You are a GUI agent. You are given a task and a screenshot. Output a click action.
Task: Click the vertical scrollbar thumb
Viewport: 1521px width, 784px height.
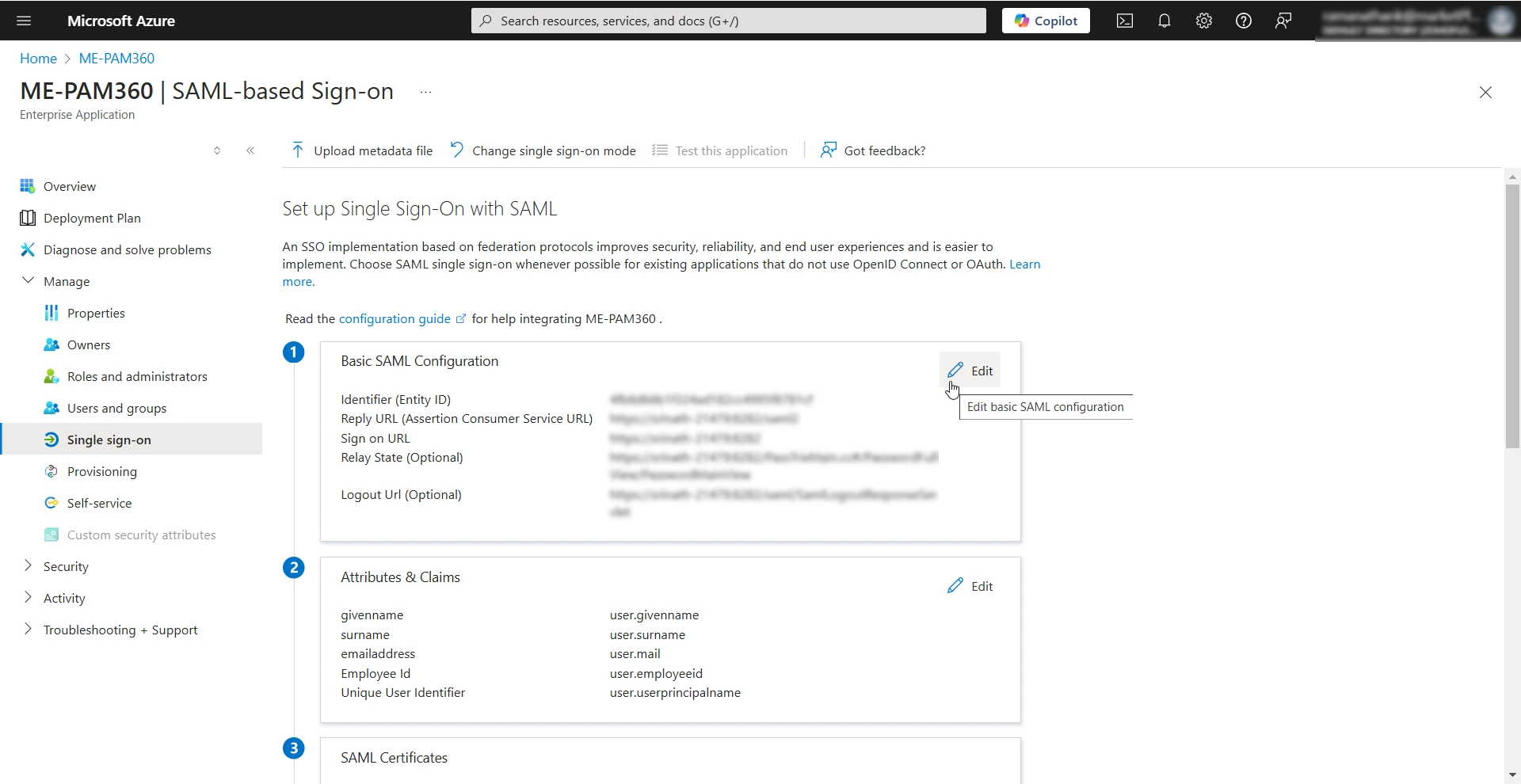click(1512, 317)
